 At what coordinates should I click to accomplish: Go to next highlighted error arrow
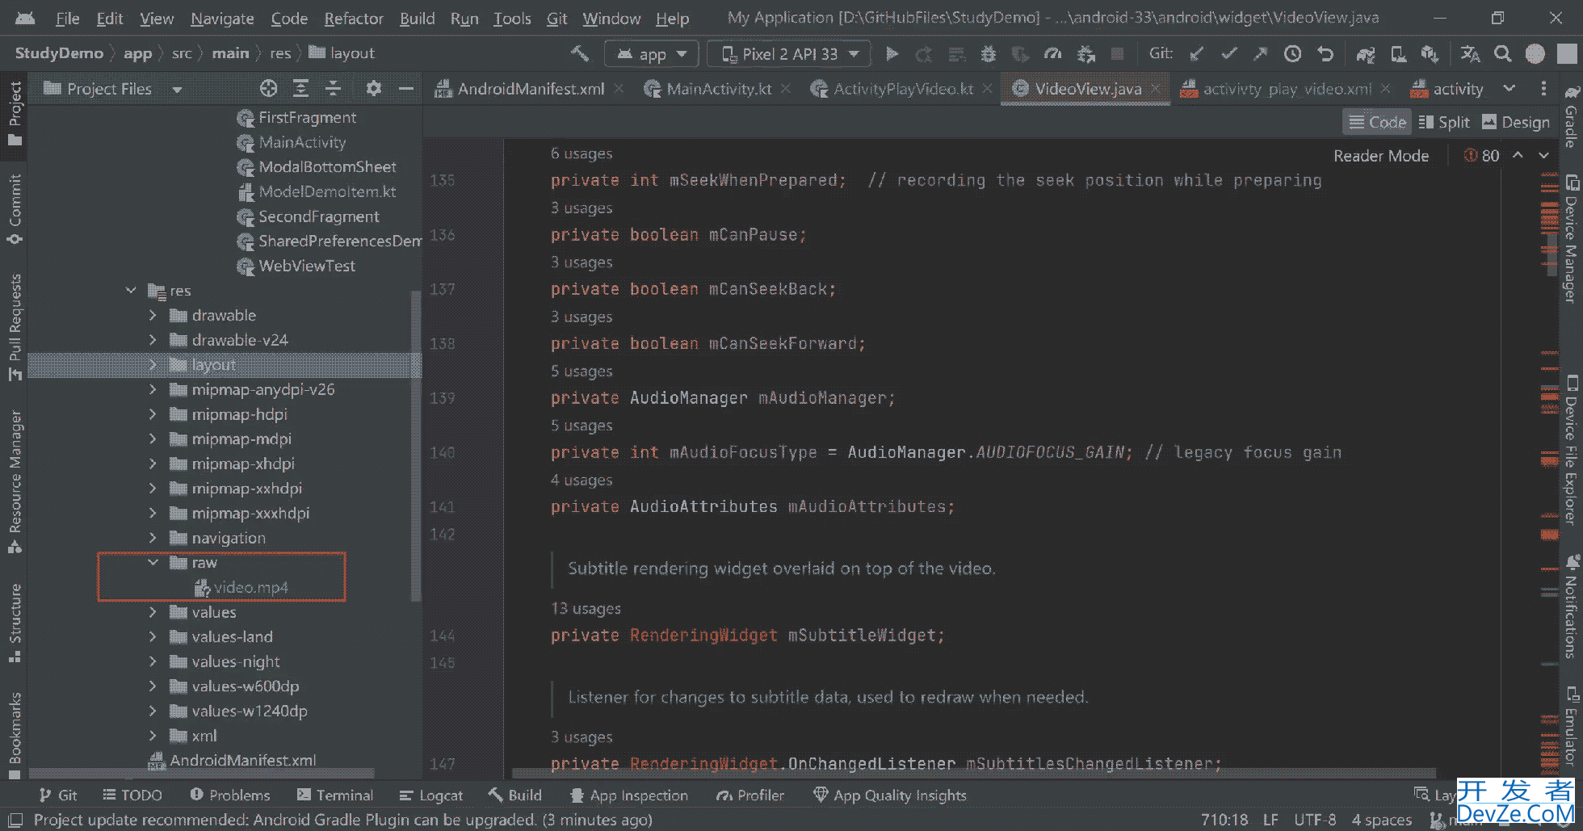[x=1543, y=155]
